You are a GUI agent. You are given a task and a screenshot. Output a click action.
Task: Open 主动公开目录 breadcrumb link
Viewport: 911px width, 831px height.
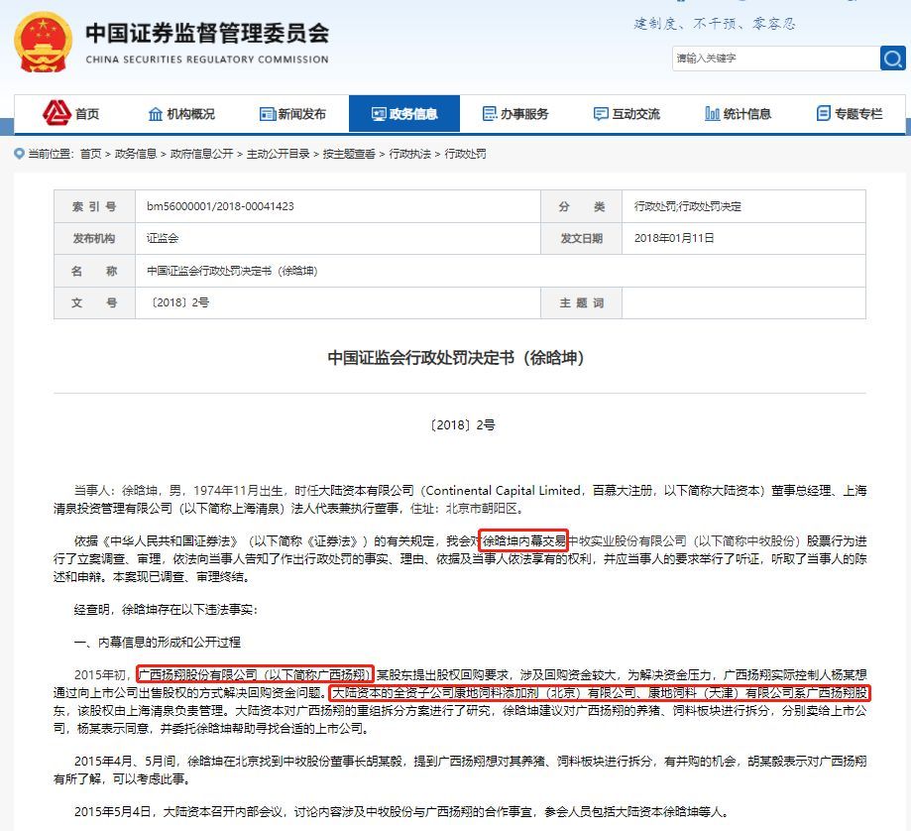coord(278,154)
